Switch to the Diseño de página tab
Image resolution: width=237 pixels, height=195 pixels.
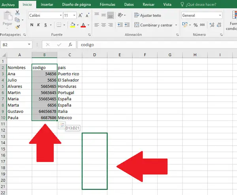pyautogui.click(x=77, y=4)
